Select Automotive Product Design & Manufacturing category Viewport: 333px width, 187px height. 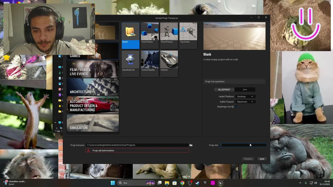click(x=93, y=105)
